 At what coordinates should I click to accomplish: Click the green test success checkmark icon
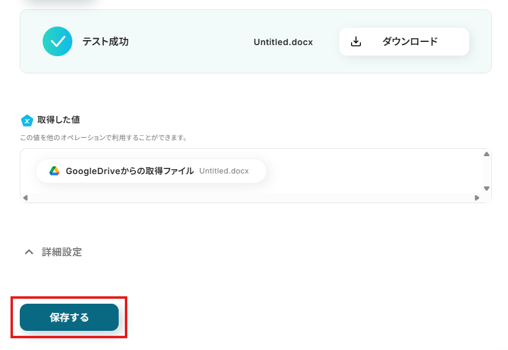pos(57,41)
